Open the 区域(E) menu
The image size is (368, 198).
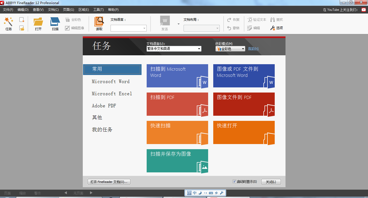(84, 10)
